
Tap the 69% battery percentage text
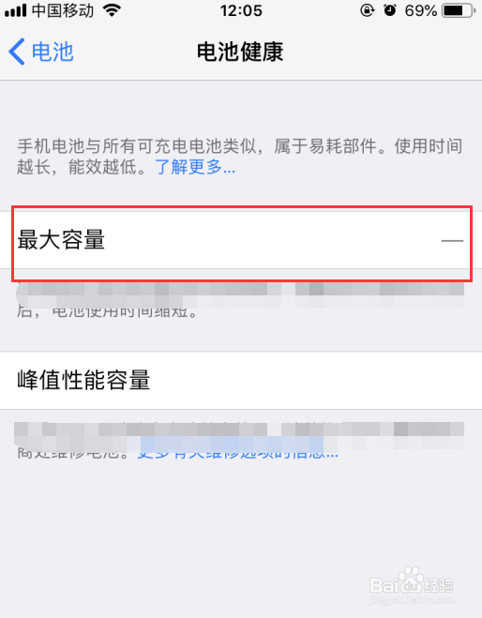click(x=420, y=10)
